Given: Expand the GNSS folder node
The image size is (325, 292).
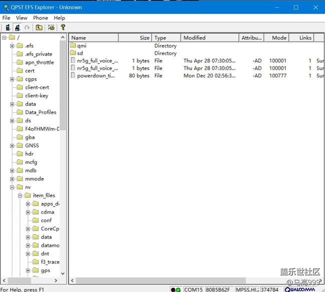Looking at the screenshot, I should pos(12,146).
